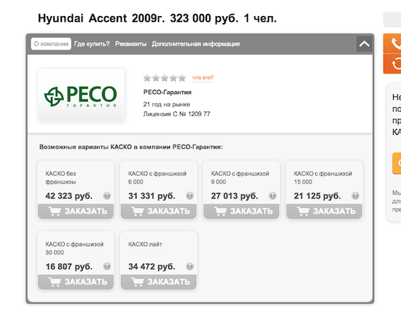The width and height of the screenshot is (401, 317).
Task: Click the РЕСО Гарантия company logo
Action: click(x=81, y=95)
